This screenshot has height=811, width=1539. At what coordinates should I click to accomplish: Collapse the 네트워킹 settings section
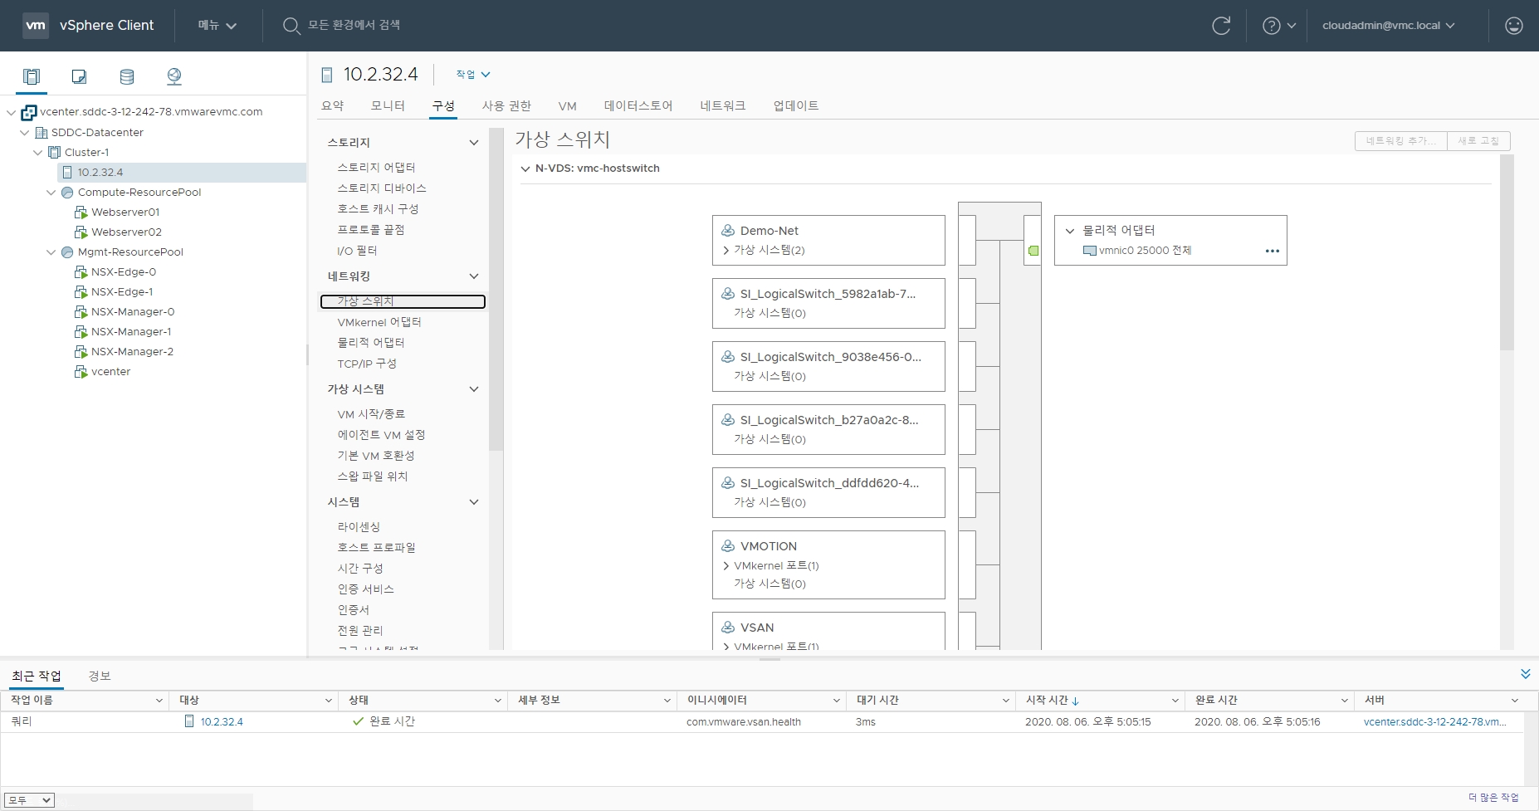pyautogui.click(x=474, y=276)
